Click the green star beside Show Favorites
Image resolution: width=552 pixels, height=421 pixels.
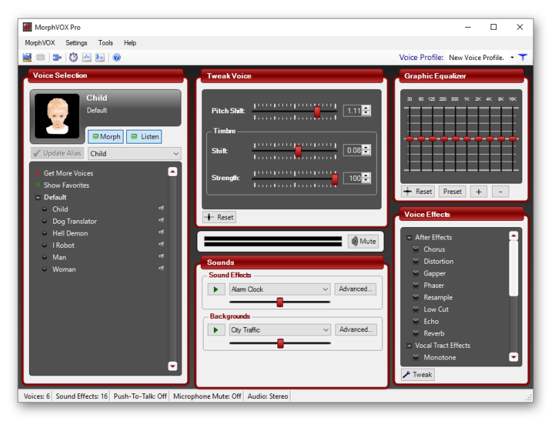[38, 185]
